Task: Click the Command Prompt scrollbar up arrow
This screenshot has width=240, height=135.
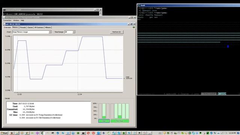Action: pyautogui.click(x=100, y=13)
